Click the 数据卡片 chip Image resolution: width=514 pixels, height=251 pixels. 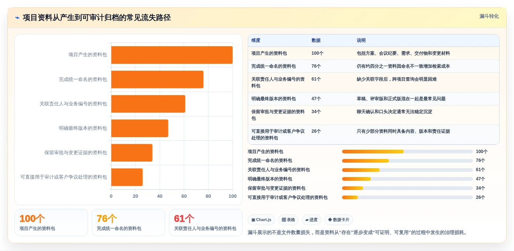(339, 220)
